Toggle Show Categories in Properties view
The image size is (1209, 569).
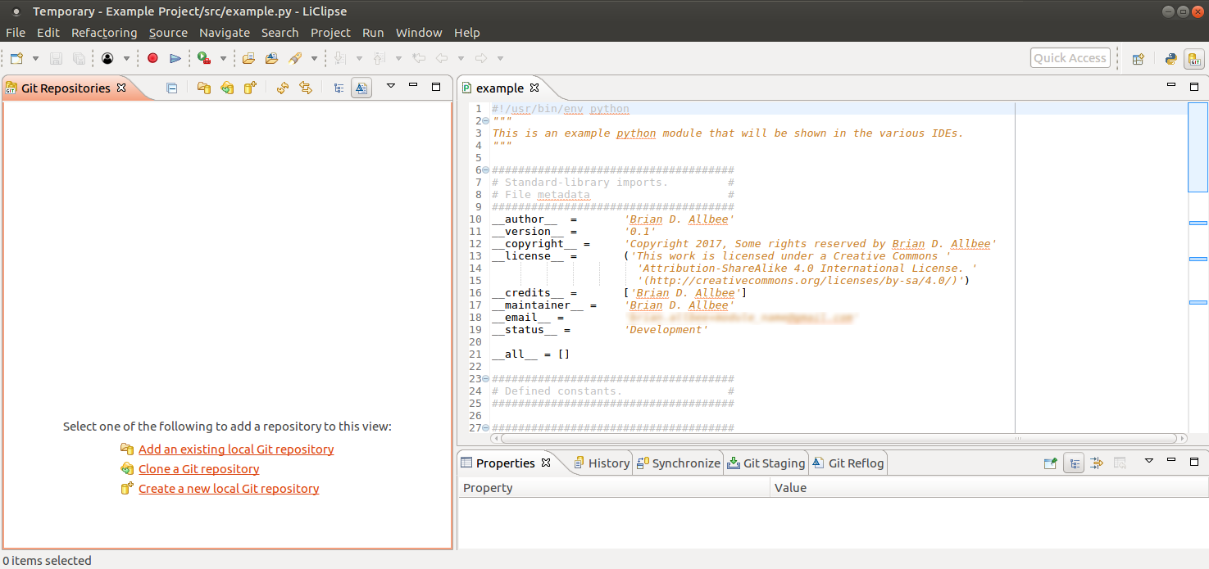1074,463
